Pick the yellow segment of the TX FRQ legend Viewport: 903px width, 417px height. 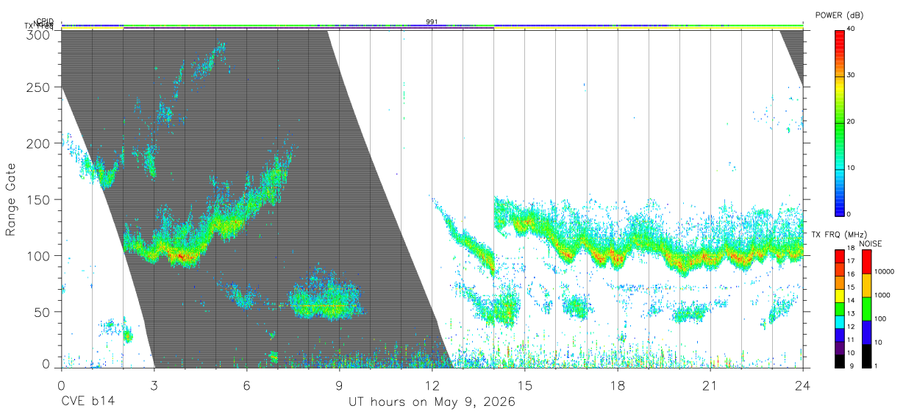coord(840,295)
